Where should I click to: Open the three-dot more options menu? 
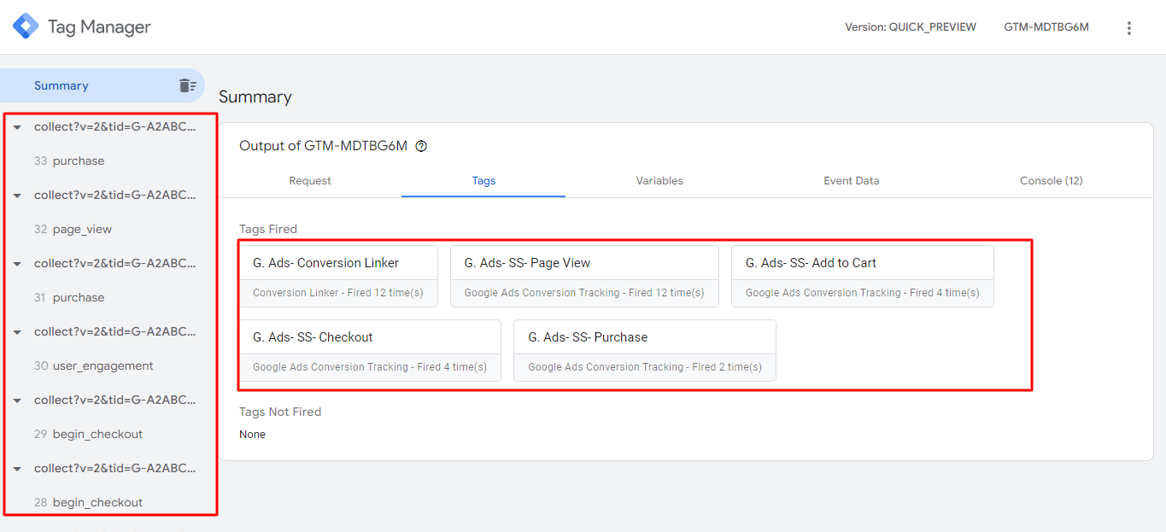[x=1128, y=27]
